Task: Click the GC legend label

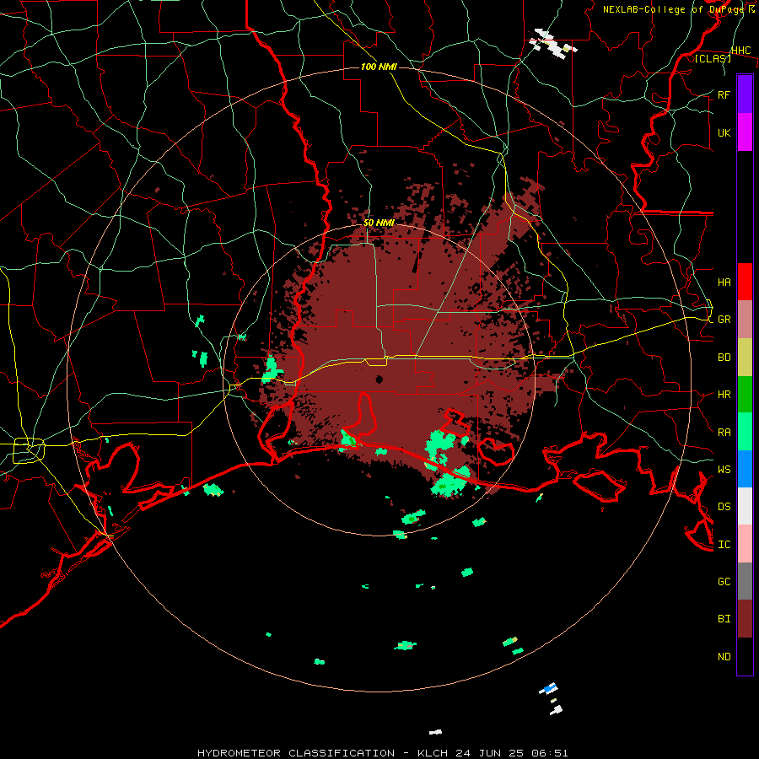Action: click(x=724, y=582)
